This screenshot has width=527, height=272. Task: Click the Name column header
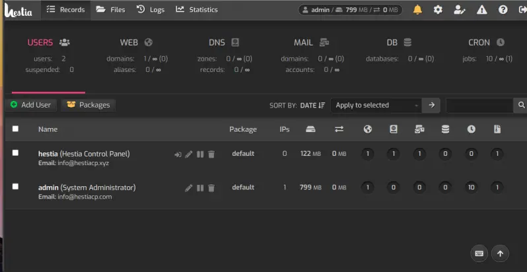click(48, 129)
